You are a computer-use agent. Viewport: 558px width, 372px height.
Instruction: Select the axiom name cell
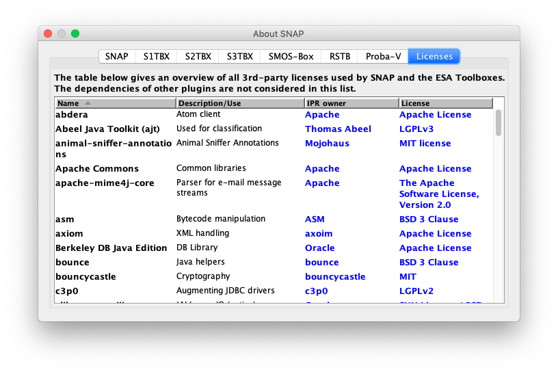tap(69, 233)
